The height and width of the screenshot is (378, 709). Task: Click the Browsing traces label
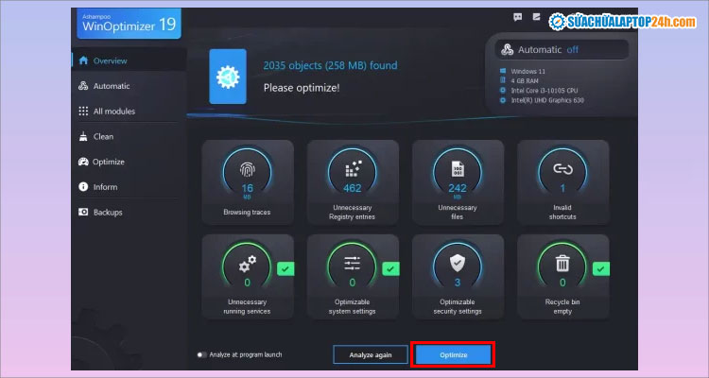(x=247, y=212)
